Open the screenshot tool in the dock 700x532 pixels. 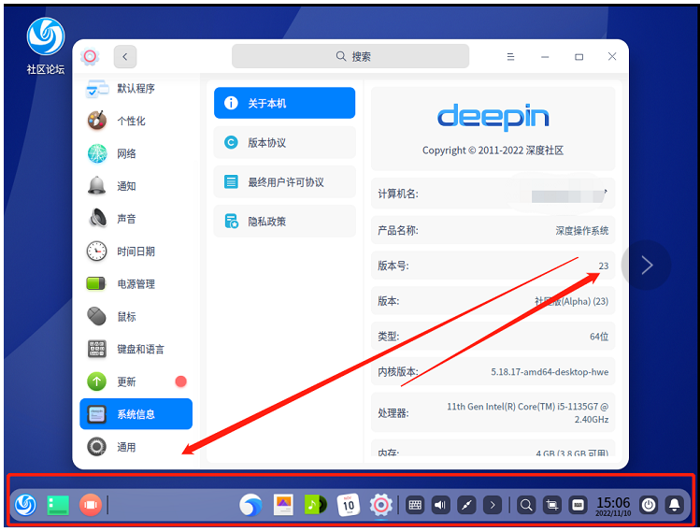pyautogui.click(x=552, y=505)
